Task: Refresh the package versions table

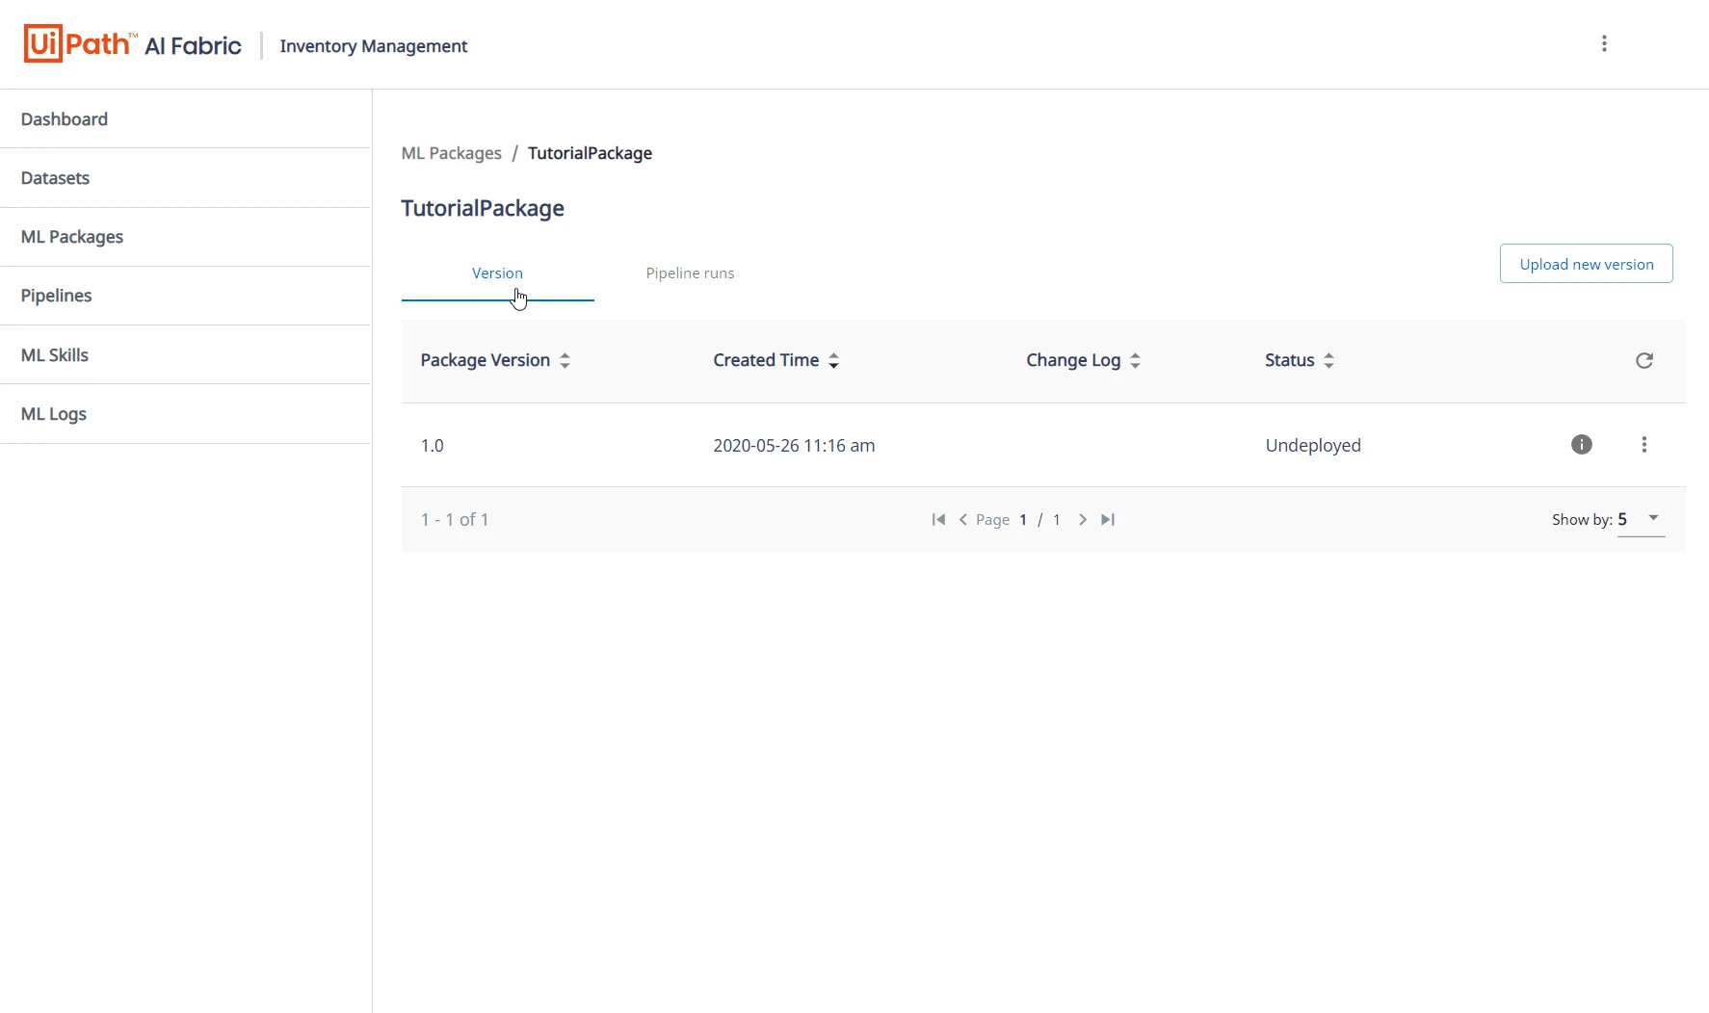Action: coord(1644,360)
